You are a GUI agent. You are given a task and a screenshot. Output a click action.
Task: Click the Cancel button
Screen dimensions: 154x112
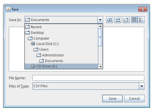coord(134,98)
